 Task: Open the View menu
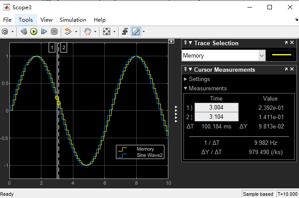pos(46,20)
